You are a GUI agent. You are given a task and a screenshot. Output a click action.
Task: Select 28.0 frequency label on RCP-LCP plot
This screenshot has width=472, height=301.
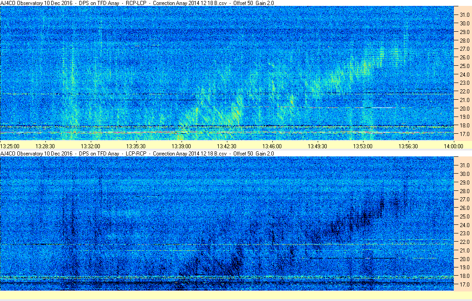tap(464, 40)
